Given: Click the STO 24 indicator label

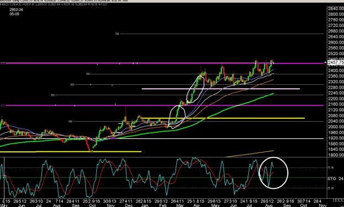Looking at the screenshot, I should pyautogui.click(x=335, y=179).
